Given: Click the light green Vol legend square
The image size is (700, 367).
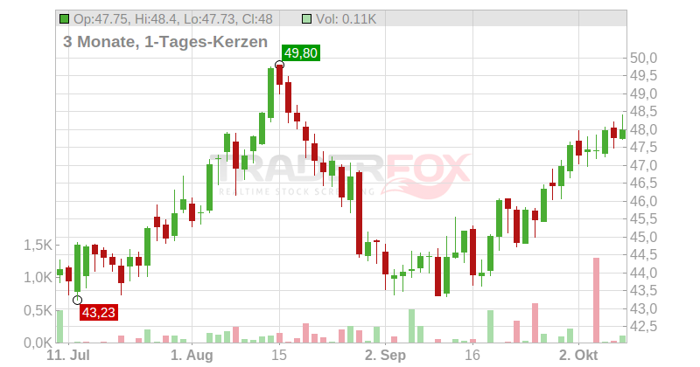Looking at the screenshot, I should pyautogui.click(x=307, y=19).
